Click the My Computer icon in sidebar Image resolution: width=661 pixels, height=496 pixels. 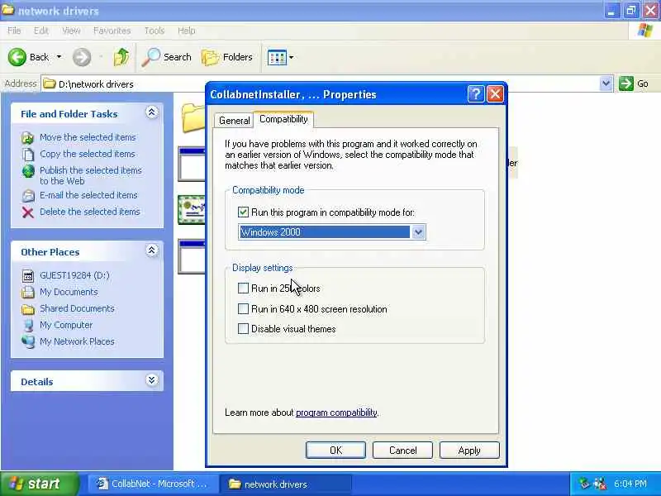28,325
